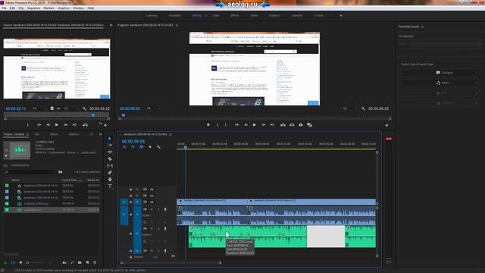Enable voice-over record on Audio 1 track

165,209
